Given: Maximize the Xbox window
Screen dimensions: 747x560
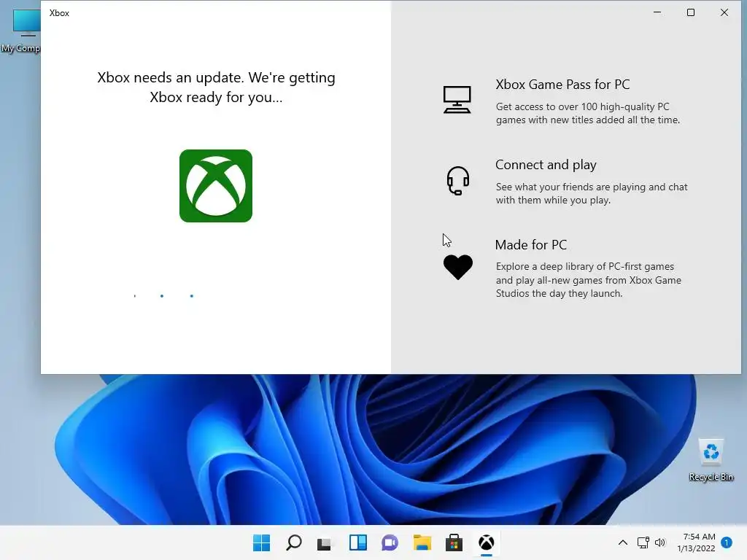Looking at the screenshot, I should coord(691,12).
